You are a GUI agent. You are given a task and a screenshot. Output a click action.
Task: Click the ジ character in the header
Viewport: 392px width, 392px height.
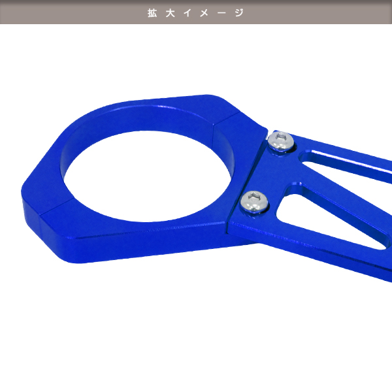(x=240, y=12)
